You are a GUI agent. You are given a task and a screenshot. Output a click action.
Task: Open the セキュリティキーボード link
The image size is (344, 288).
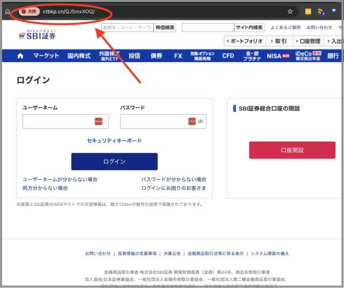(114, 141)
